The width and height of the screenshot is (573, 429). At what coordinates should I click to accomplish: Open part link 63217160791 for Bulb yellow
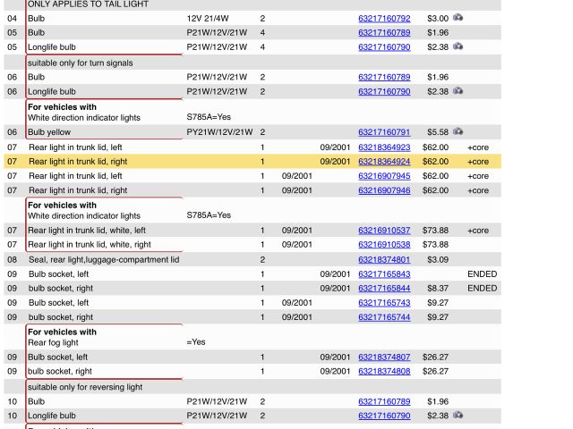[x=384, y=133]
